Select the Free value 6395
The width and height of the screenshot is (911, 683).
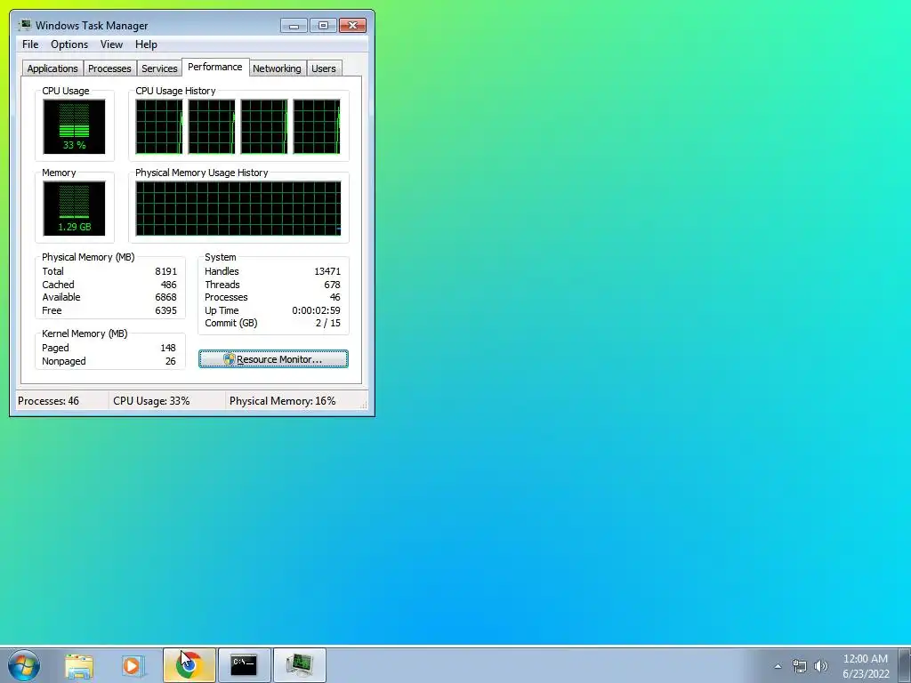165,310
